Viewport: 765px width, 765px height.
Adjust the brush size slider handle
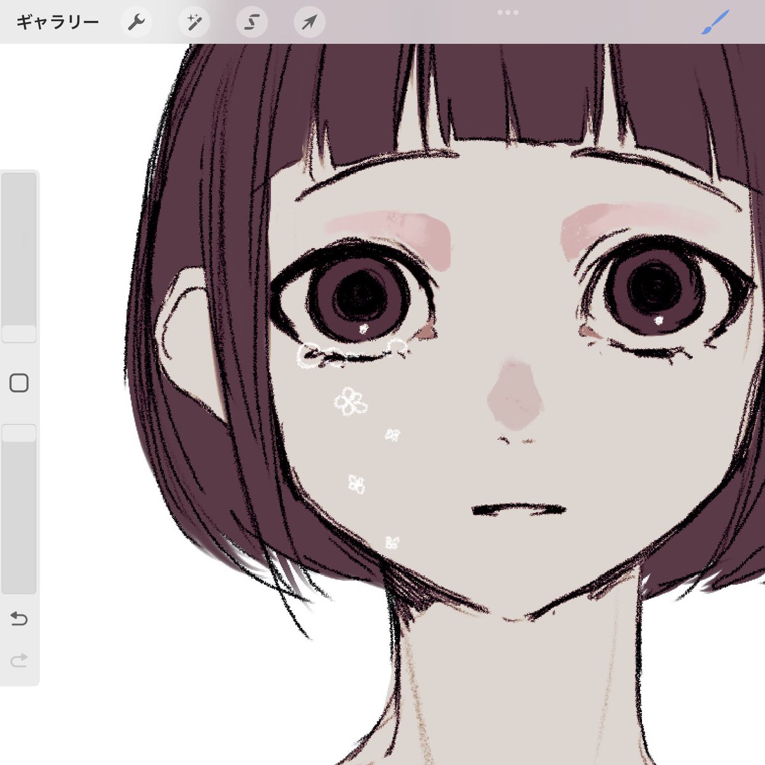coord(19,334)
